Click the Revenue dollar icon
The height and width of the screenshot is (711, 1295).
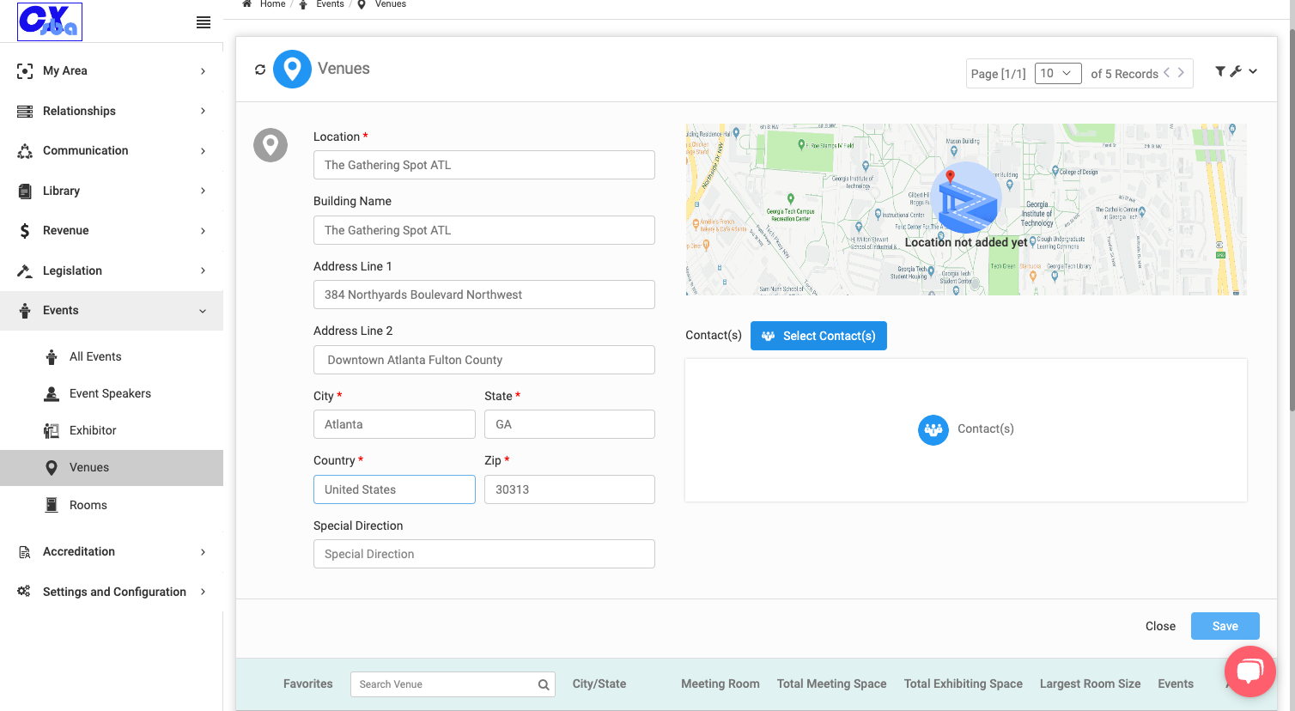(25, 231)
